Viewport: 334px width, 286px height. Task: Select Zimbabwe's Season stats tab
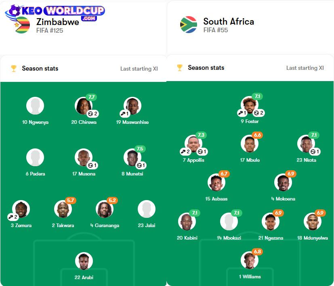40,69
